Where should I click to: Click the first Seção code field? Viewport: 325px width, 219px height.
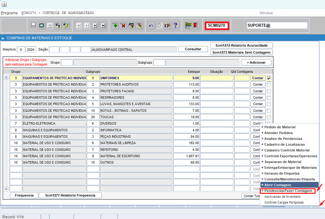pos(54,50)
